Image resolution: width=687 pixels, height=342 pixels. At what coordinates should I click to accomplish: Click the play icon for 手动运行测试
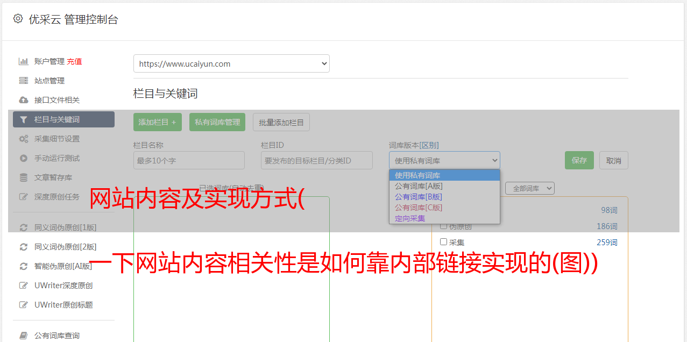[x=24, y=158]
